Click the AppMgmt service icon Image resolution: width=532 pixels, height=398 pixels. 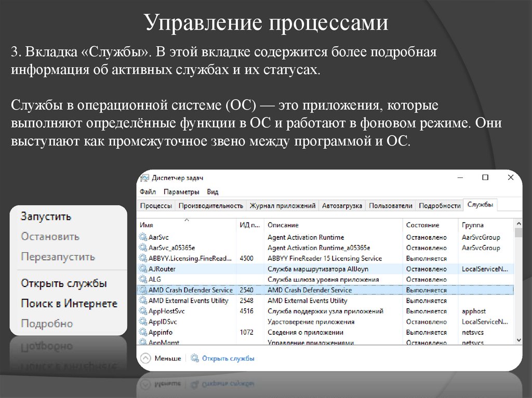(x=142, y=342)
